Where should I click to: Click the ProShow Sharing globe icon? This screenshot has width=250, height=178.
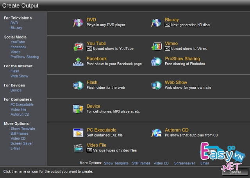pos(156,62)
